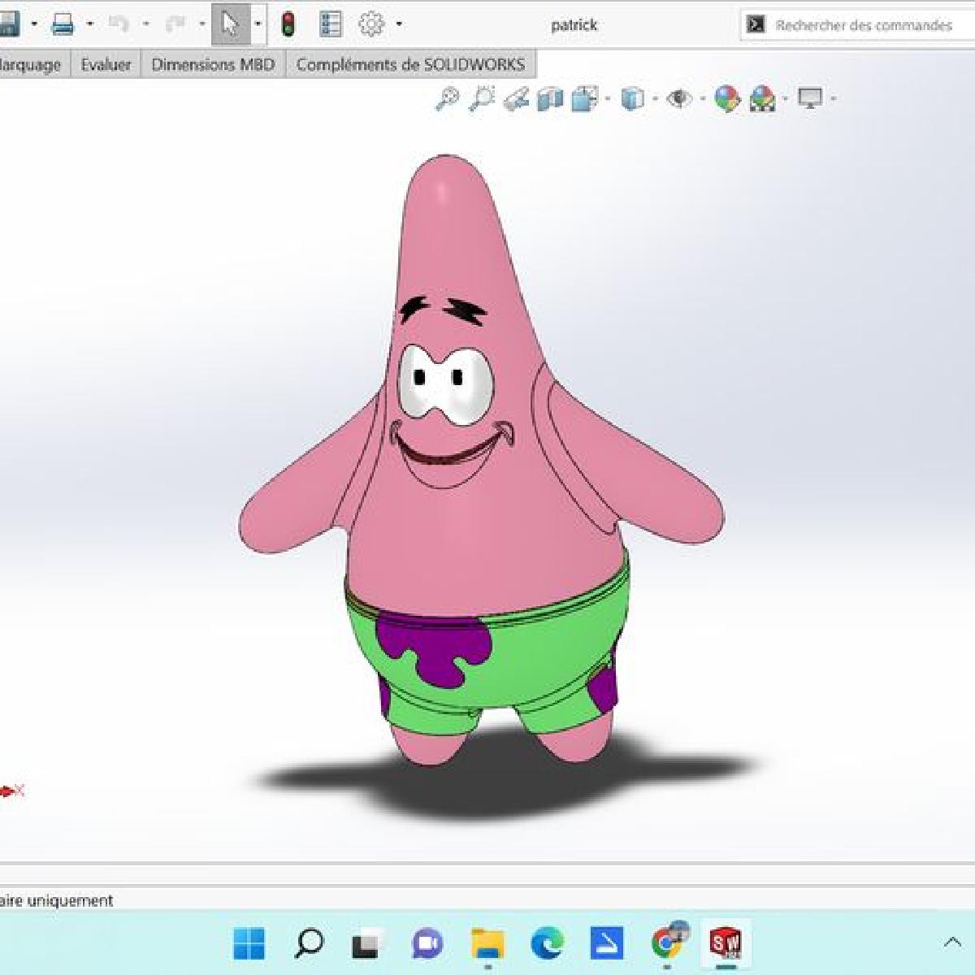
Task: Open the Dimensions MBD tab
Action: tap(213, 65)
